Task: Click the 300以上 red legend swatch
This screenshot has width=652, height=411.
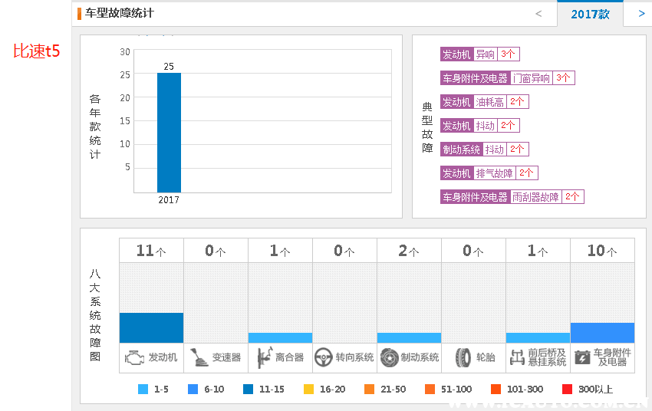Action: coord(568,390)
